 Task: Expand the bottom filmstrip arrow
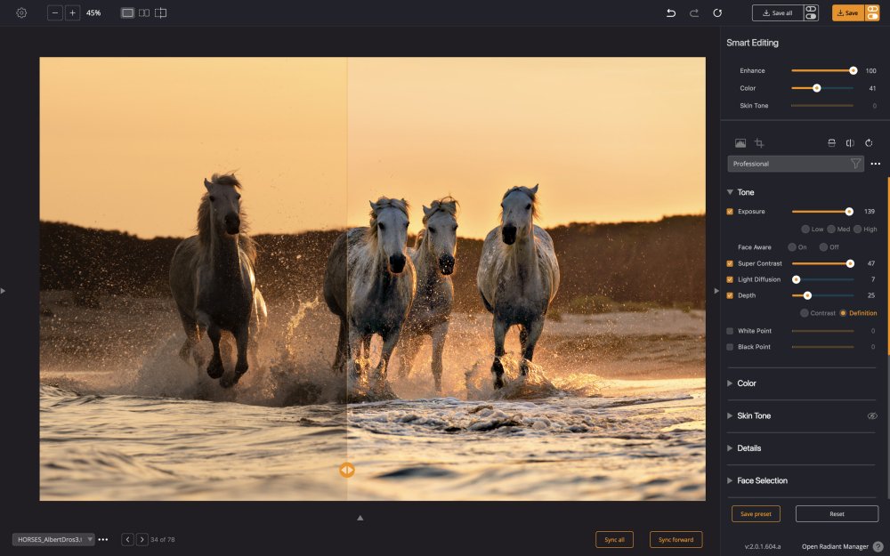pyautogui.click(x=360, y=518)
